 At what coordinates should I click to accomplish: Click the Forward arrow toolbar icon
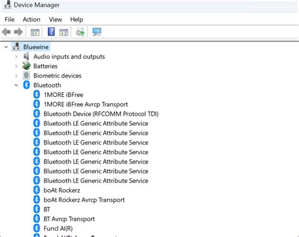(x=18, y=32)
